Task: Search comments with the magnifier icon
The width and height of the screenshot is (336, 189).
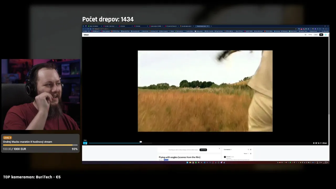Action: [248, 150]
